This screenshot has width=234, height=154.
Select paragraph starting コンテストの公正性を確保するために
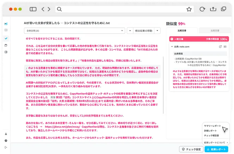(x=92, y=101)
